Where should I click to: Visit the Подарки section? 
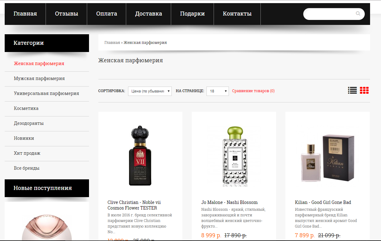pyautogui.click(x=192, y=14)
